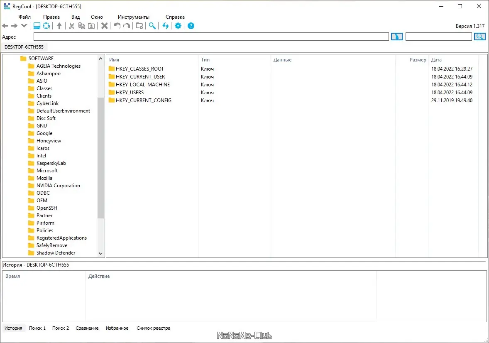The height and width of the screenshot is (343, 489).
Task: Sort by the Имя column header
Action: click(152, 60)
